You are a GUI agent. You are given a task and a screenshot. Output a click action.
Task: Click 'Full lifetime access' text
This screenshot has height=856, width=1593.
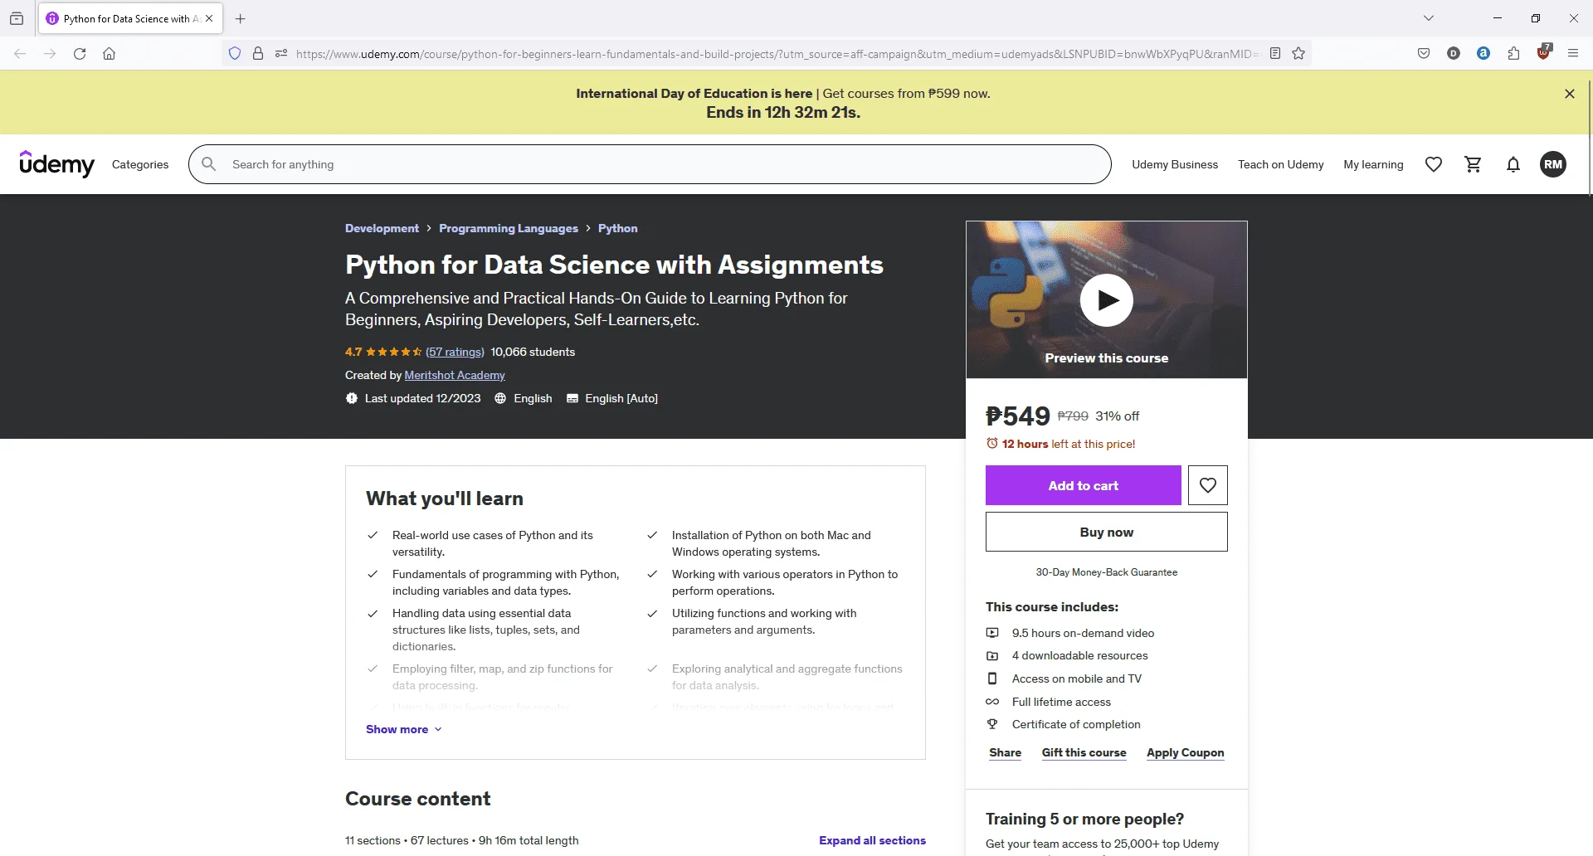coord(1061,702)
